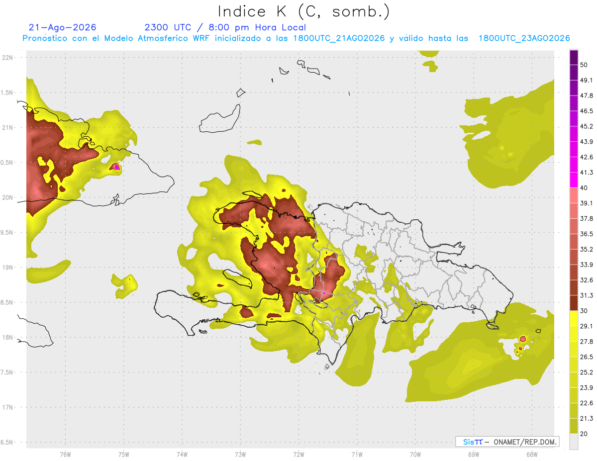Click the '42.6' value on the color scale
The height and width of the screenshot is (461, 597).
(586, 157)
